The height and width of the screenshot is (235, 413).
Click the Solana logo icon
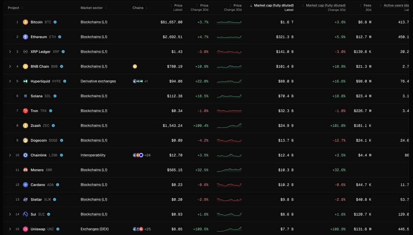pyautogui.click(x=25, y=96)
